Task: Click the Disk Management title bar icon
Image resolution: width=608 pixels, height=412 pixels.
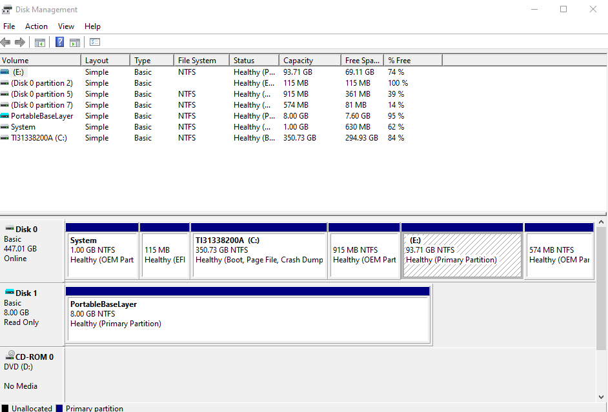Action: coord(6,9)
